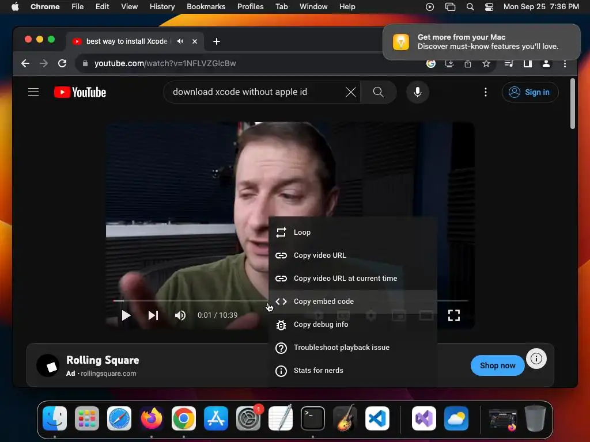The image size is (590, 442).
Task: Open Control Center in menu bar
Action: (489, 7)
